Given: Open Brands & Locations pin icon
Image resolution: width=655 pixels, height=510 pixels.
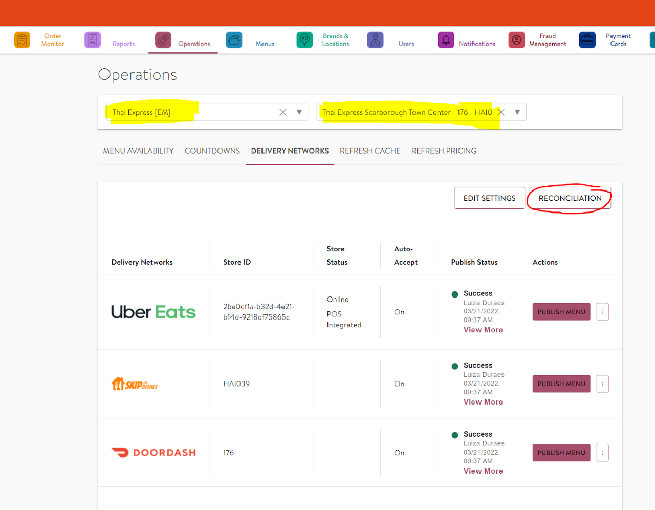Looking at the screenshot, I should click(x=304, y=40).
